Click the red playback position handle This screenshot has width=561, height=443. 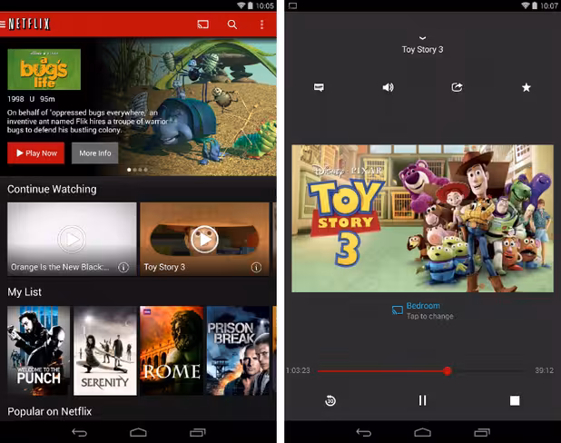448,371
